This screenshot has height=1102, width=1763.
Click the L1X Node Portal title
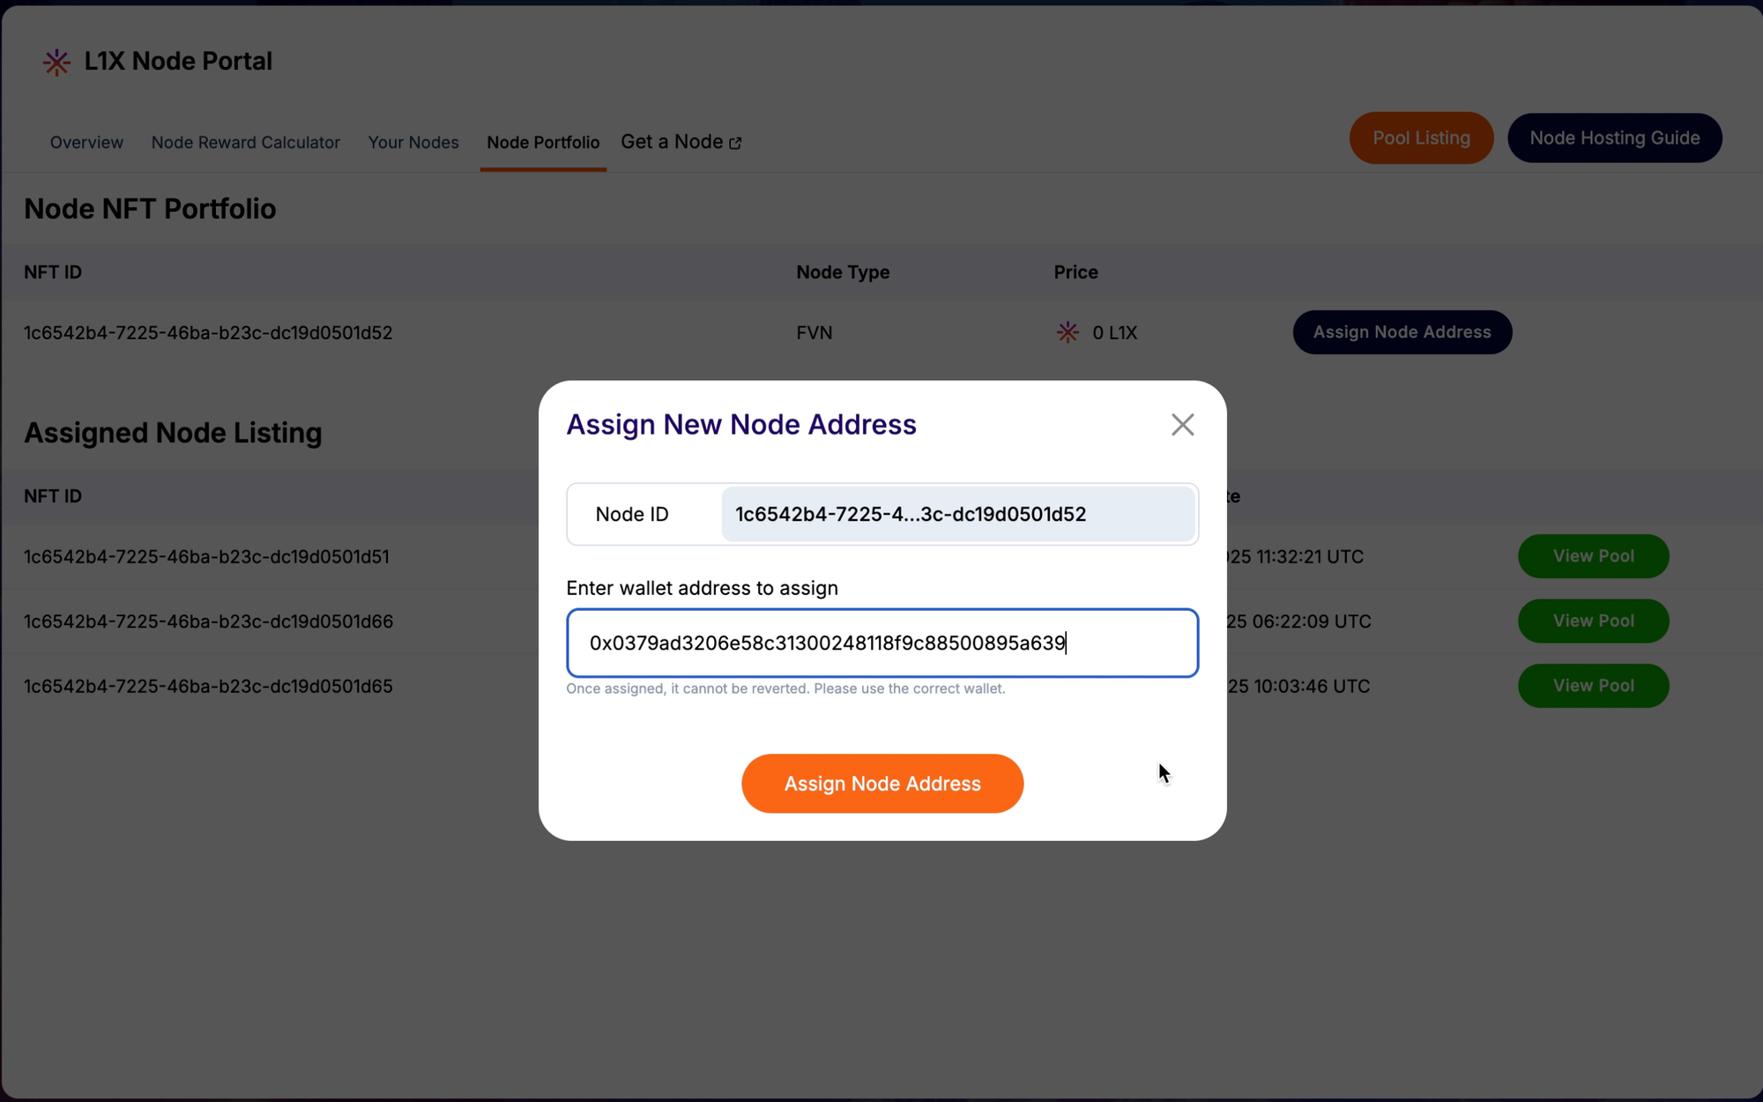[x=178, y=61]
